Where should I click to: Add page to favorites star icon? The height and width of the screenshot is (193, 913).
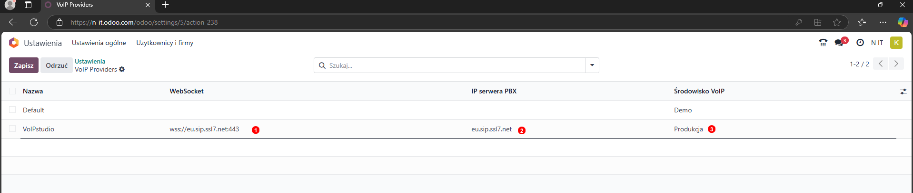click(837, 22)
